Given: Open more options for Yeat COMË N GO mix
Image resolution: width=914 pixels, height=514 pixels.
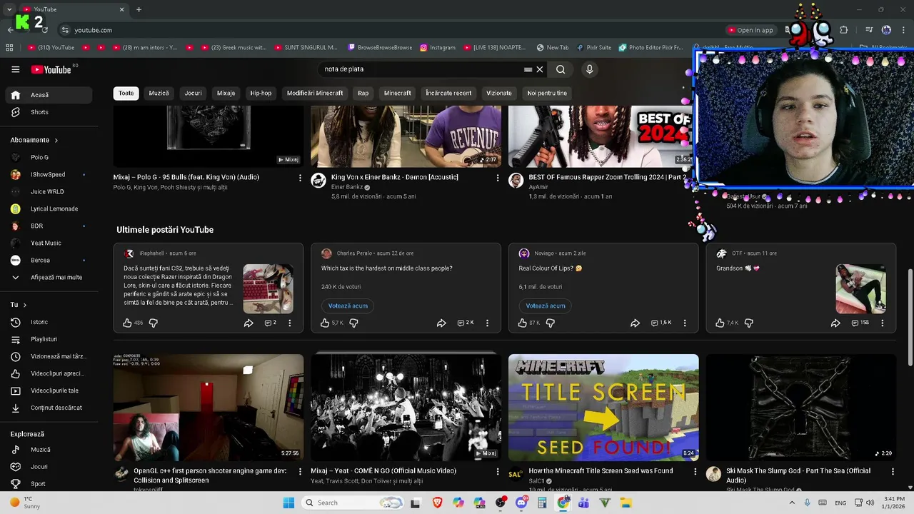Looking at the screenshot, I should pos(498,472).
